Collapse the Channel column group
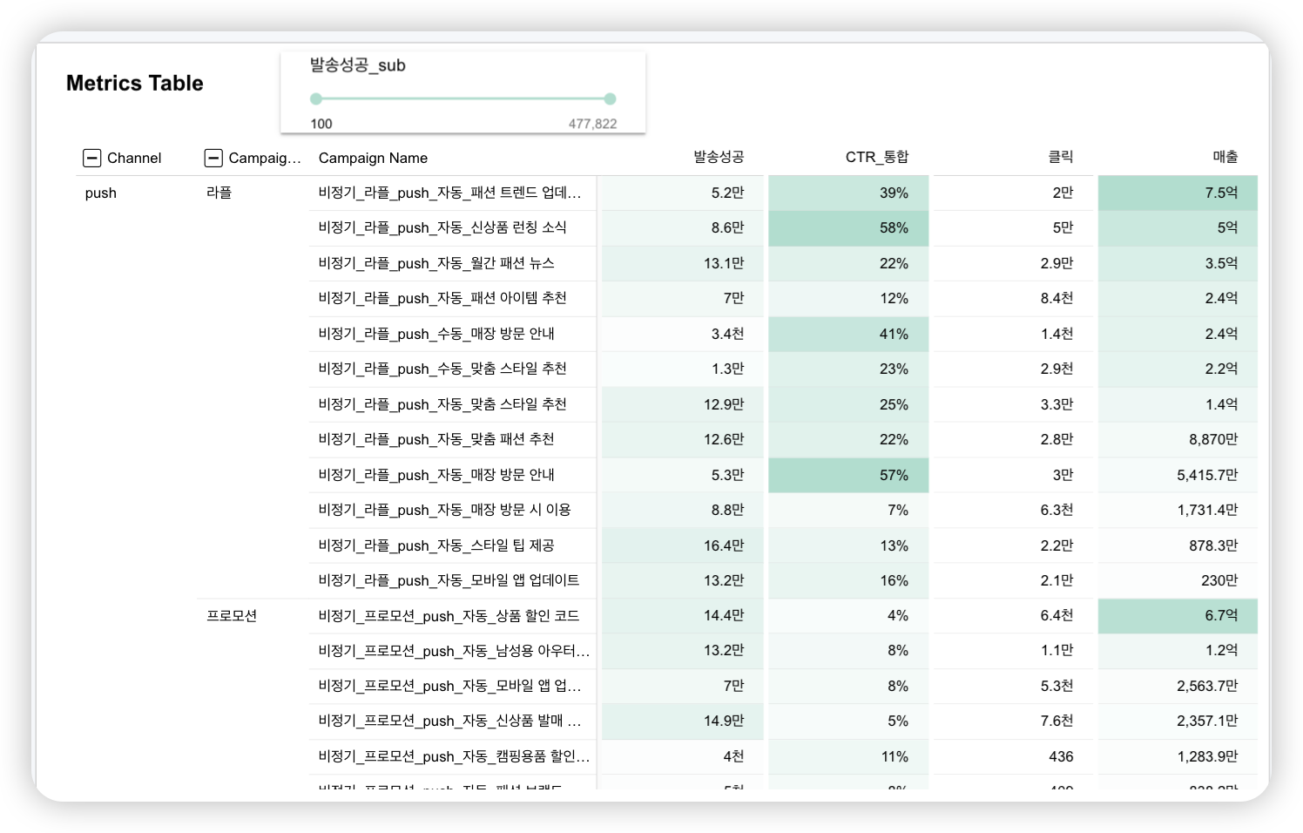 (91, 158)
